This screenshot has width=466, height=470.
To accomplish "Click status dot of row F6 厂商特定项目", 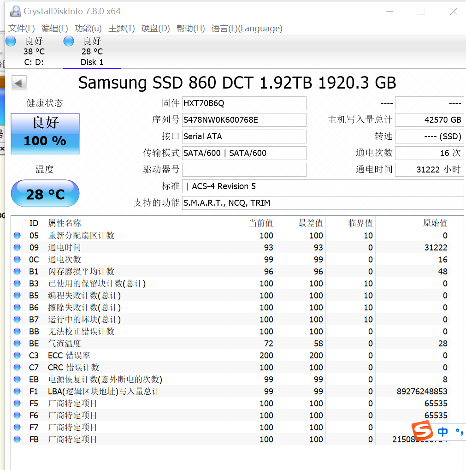I will [x=17, y=415].
